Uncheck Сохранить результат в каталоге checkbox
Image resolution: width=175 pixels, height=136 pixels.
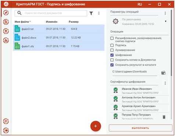click(112, 65)
